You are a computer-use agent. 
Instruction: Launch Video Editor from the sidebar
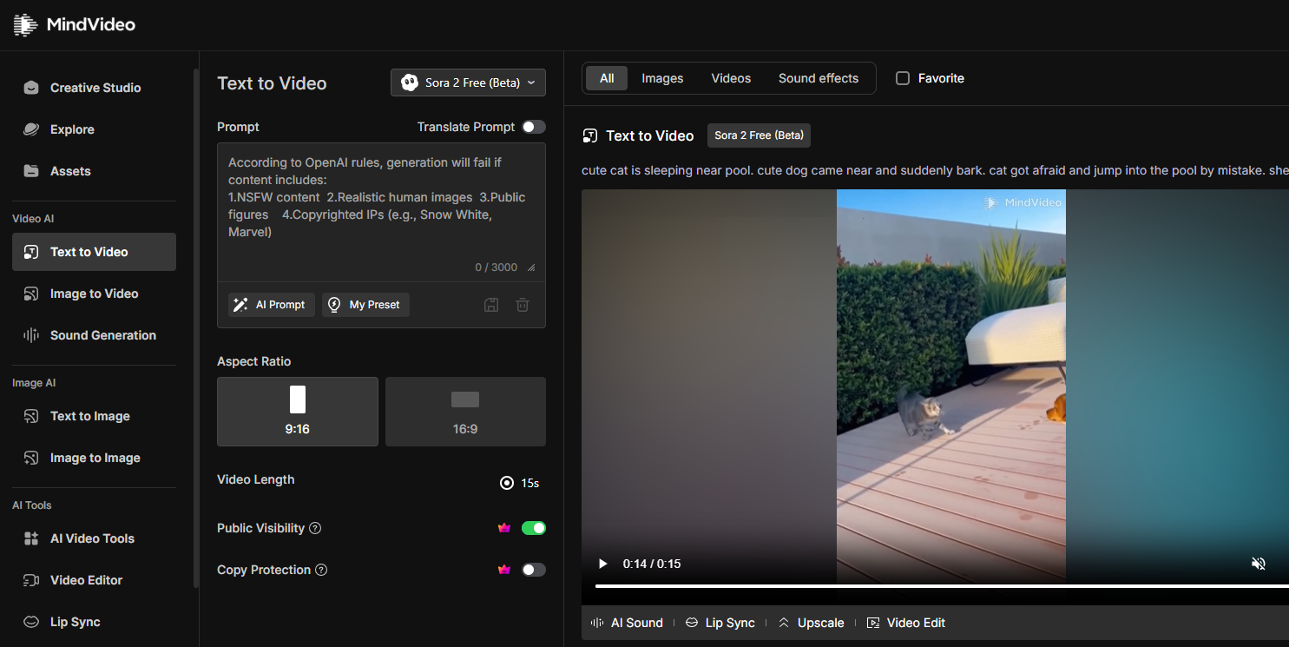pyautogui.click(x=94, y=580)
